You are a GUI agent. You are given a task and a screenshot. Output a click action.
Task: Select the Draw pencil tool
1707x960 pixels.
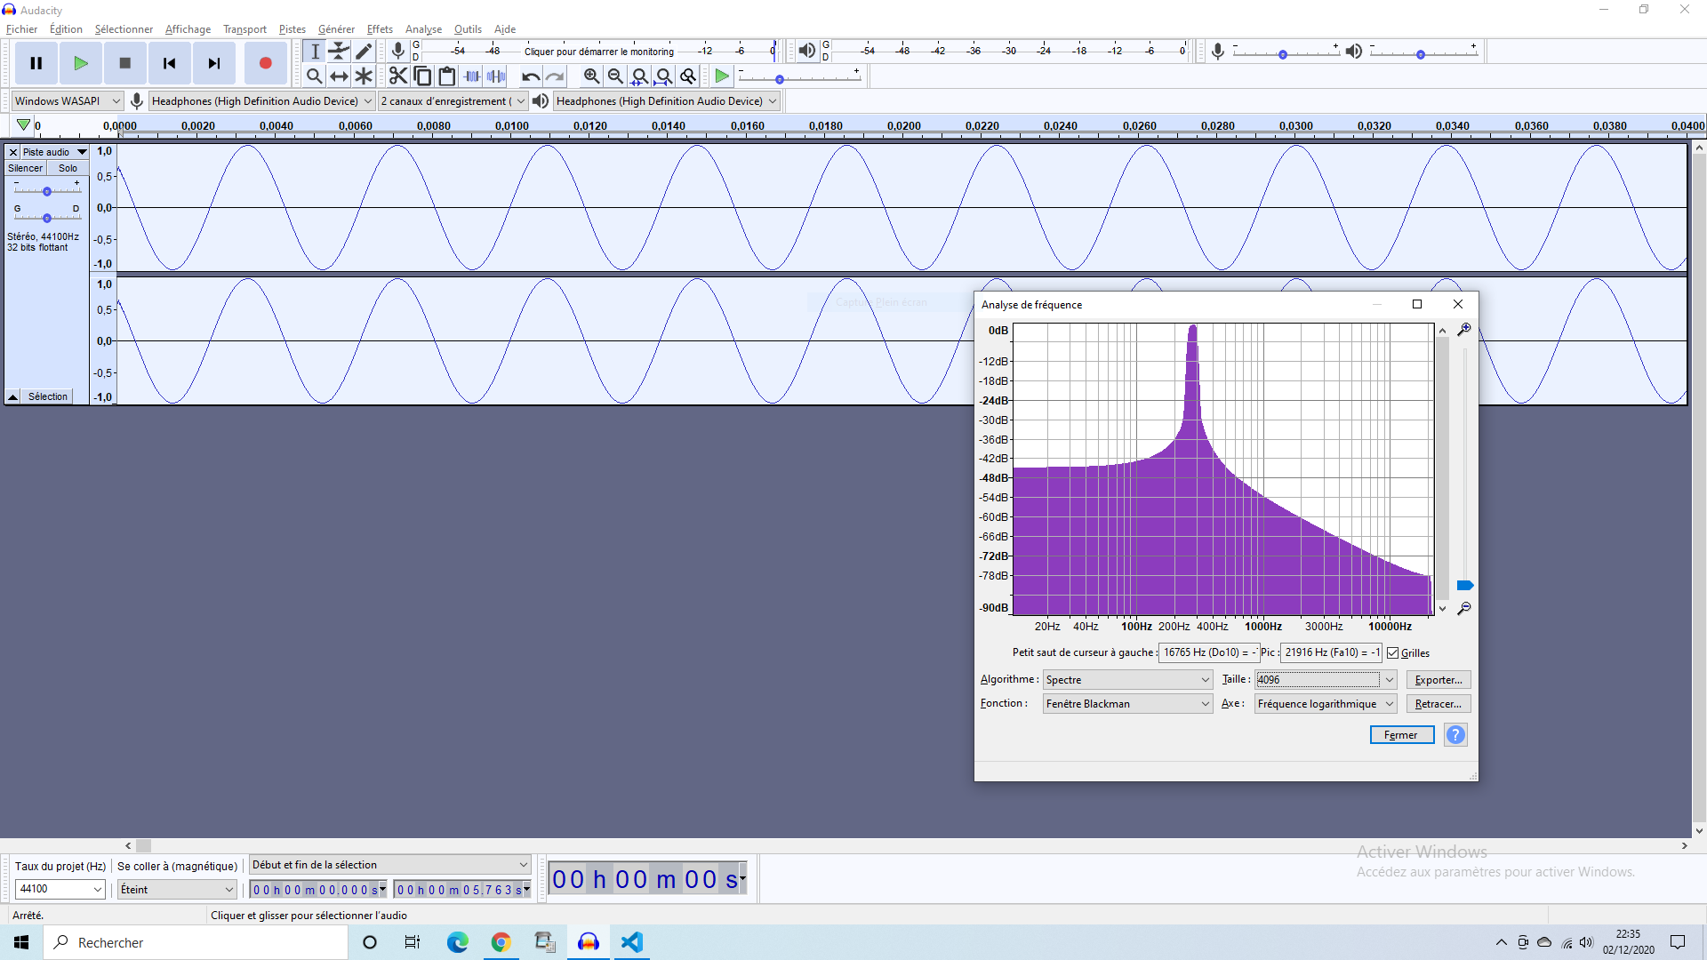click(363, 52)
